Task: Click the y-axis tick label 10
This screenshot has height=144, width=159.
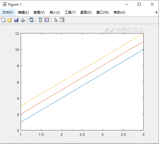Action: tap(17, 50)
